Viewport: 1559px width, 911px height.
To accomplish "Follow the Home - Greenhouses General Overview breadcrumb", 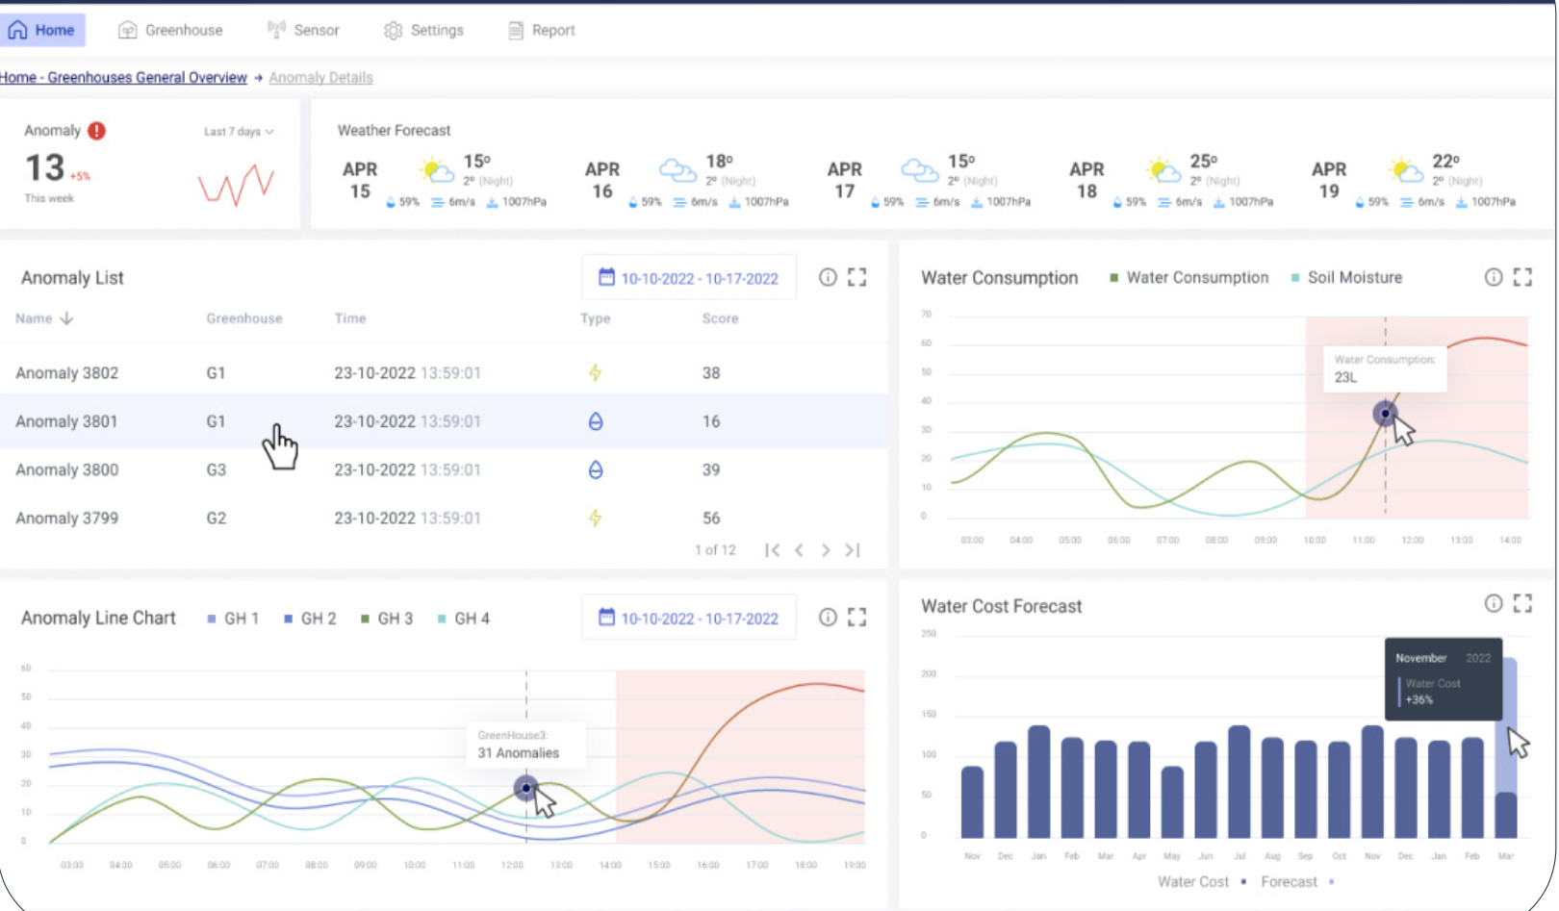I will [x=123, y=78].
